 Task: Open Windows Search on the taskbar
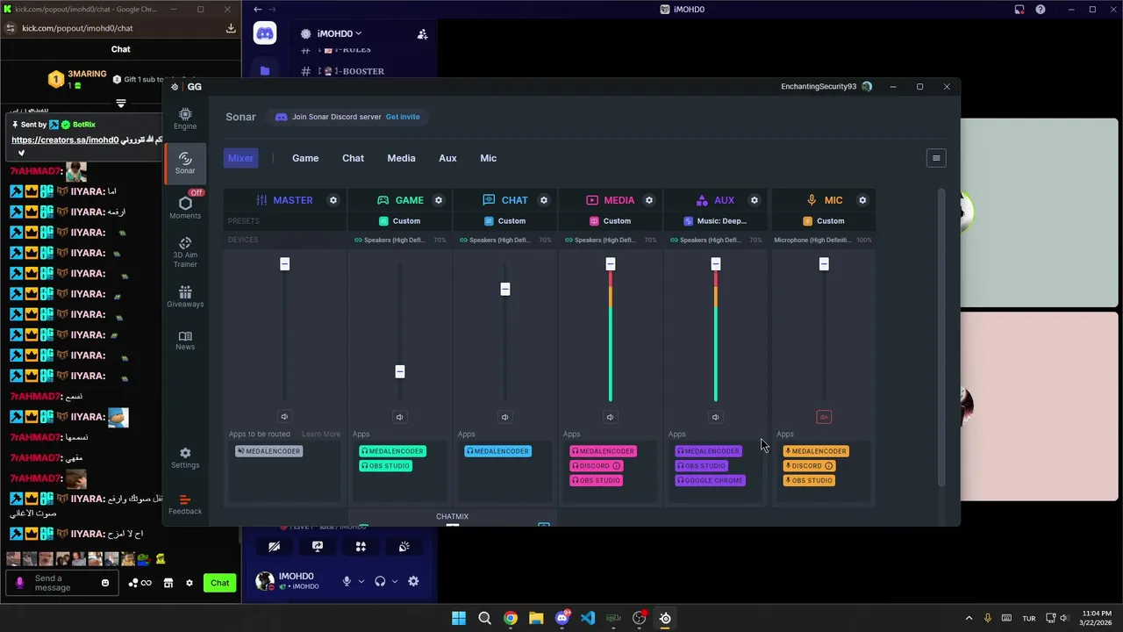(484, 618)
